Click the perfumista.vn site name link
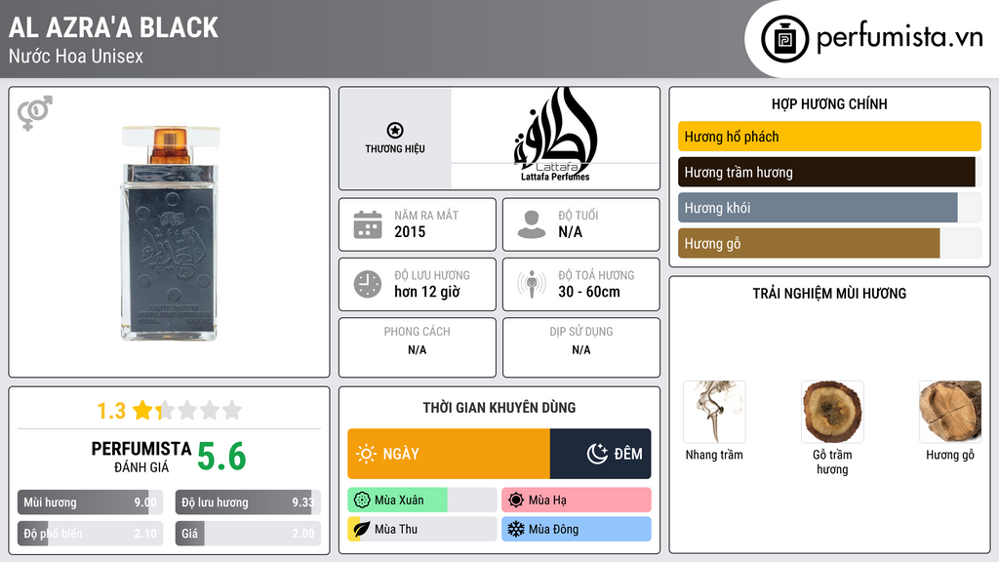This screenshot has width=999, height=562. (x=899, y=38)
